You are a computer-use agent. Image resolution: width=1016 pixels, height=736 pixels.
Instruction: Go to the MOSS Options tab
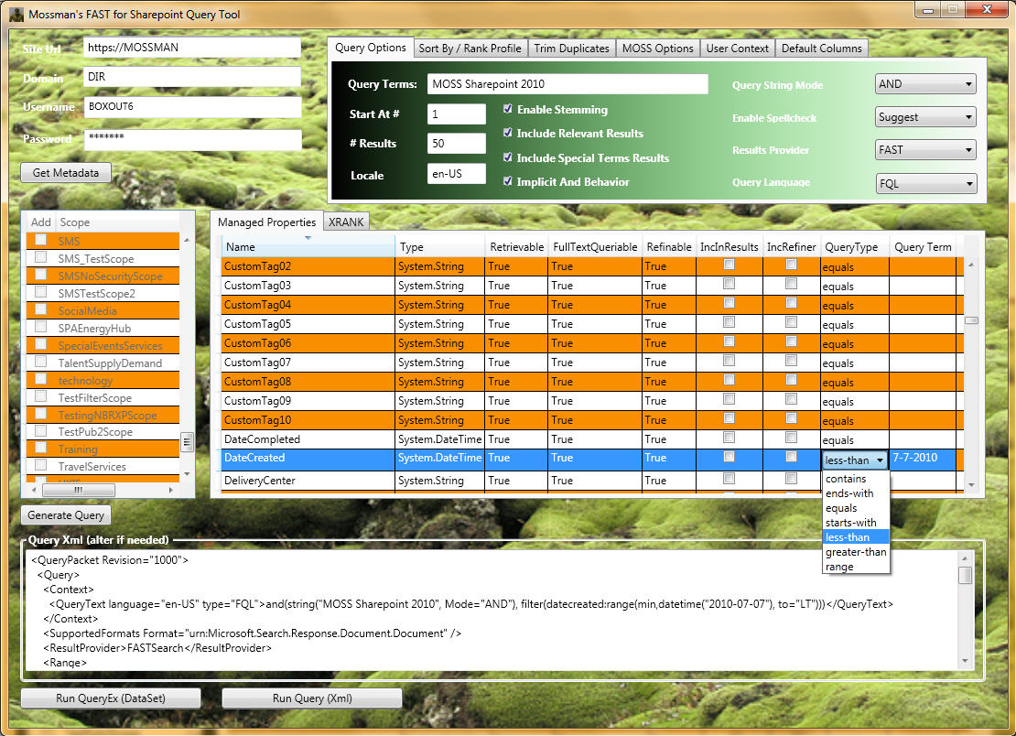point(658,49)
